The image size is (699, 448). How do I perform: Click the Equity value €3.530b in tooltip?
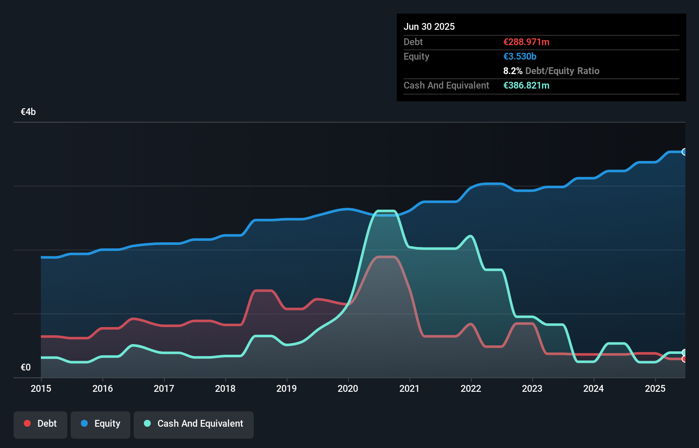tap(520, 56)
